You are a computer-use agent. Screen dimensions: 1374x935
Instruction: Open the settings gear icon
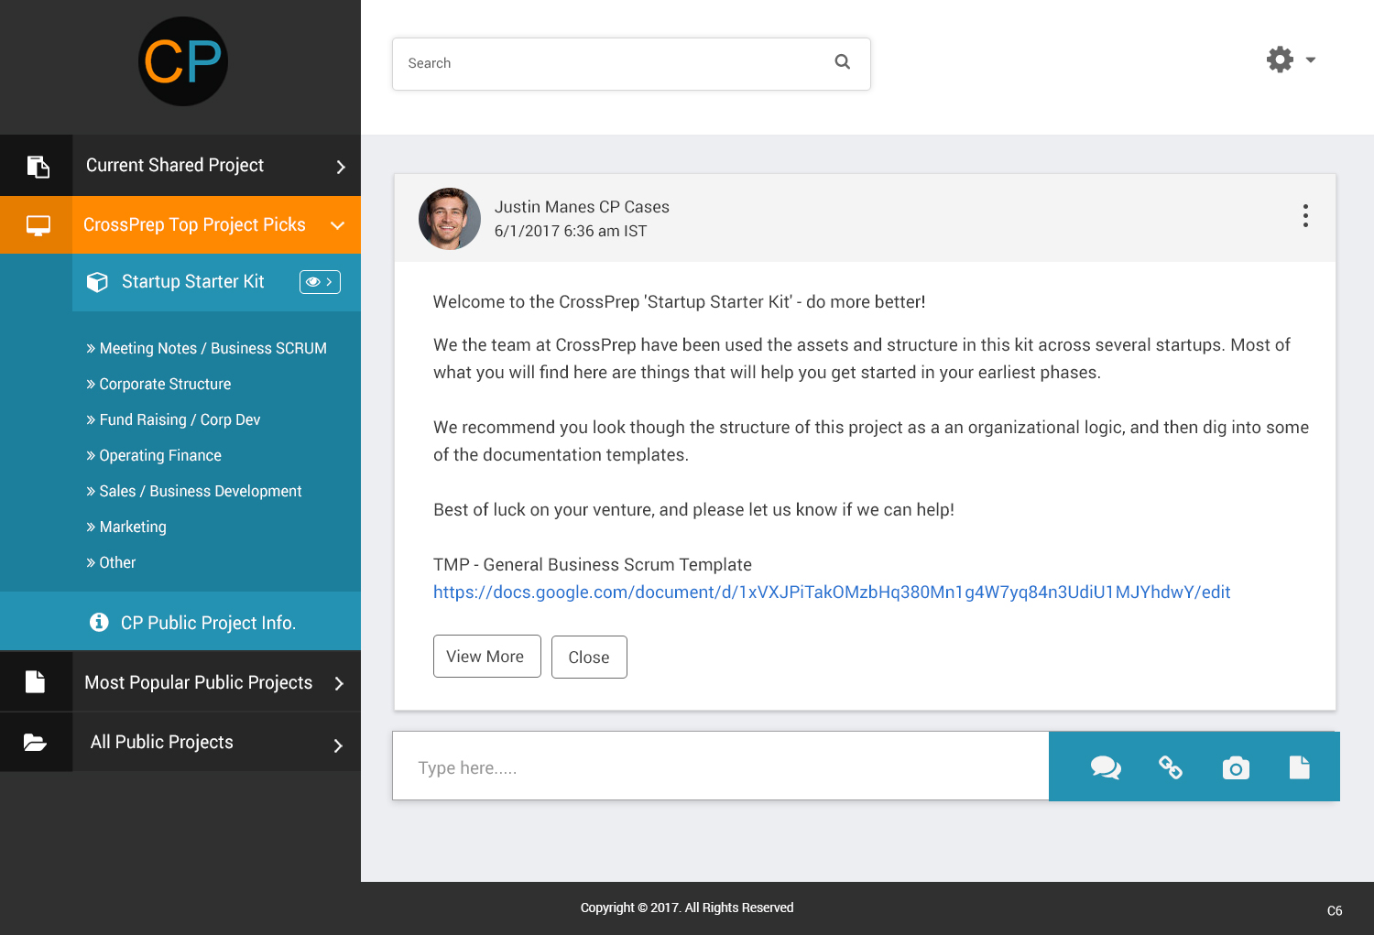1280,60
